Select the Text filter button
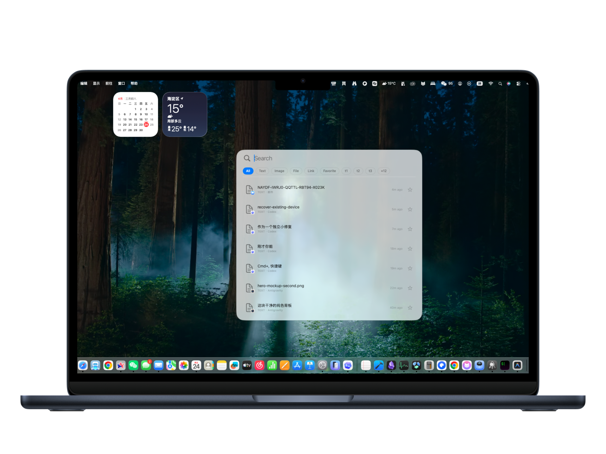 (x=262, y=171)
